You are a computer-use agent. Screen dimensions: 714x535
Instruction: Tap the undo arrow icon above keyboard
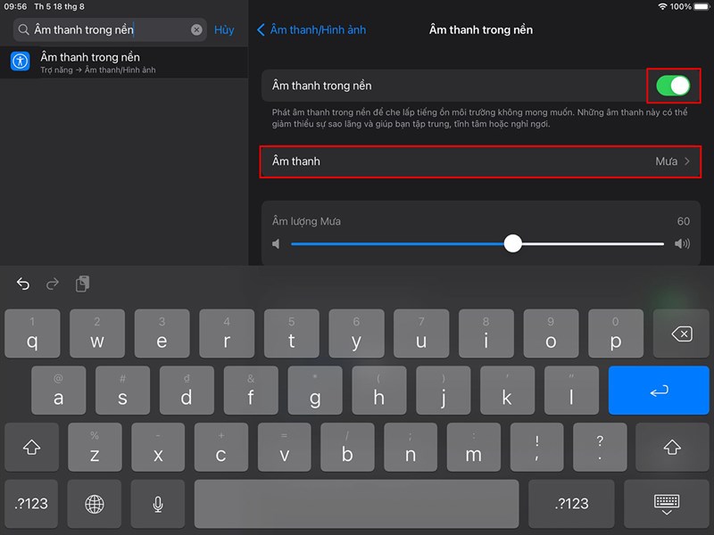[22, 284]
